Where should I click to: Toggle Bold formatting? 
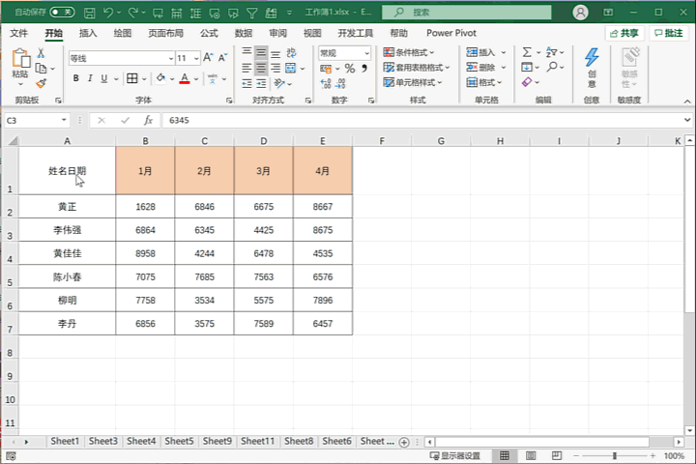click(x=76, y=78)
